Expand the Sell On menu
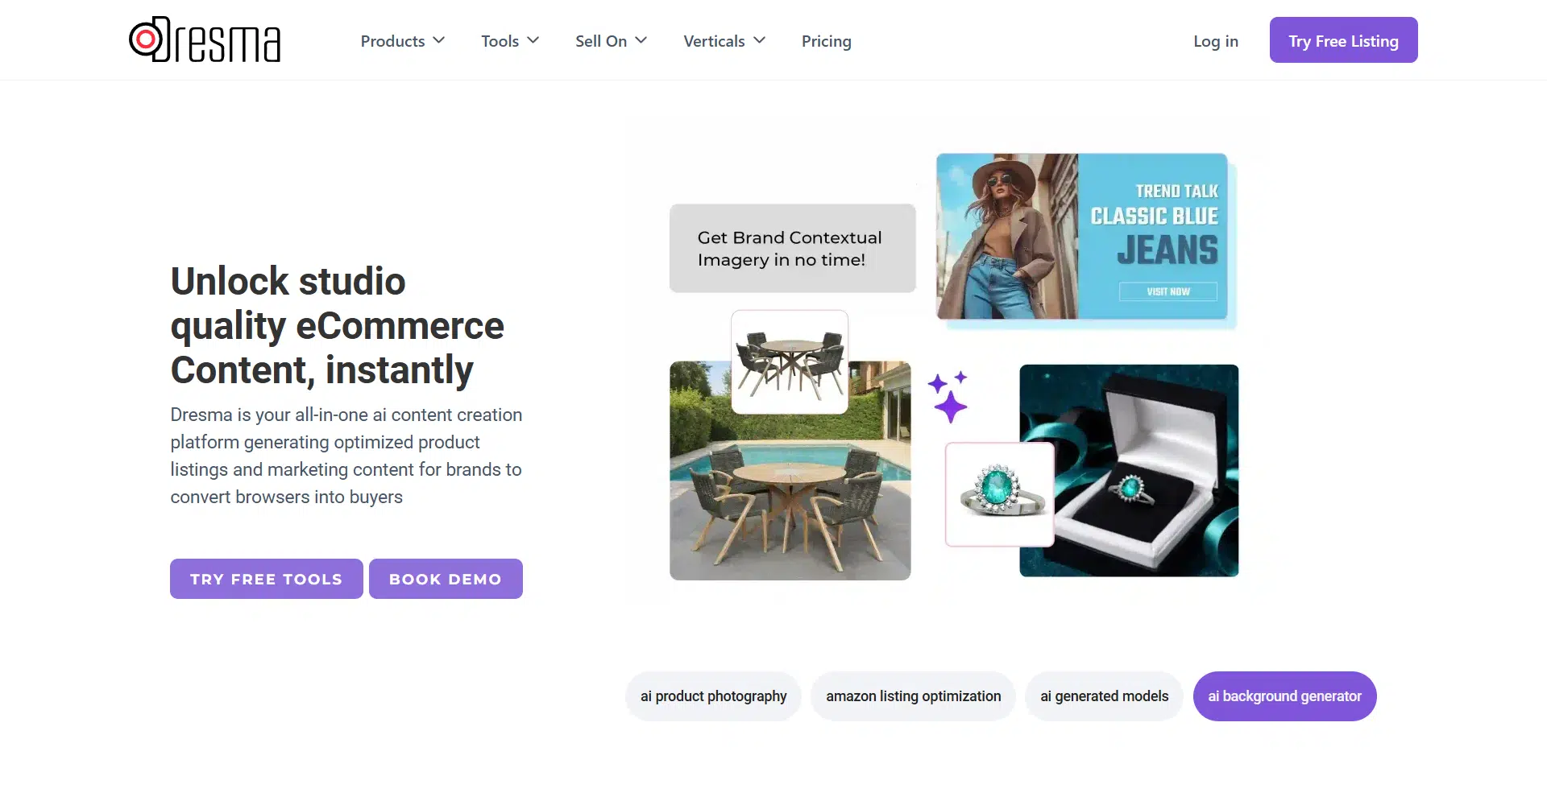The width and height of the screenshot is (1547, 805). (x=611, y=41)
